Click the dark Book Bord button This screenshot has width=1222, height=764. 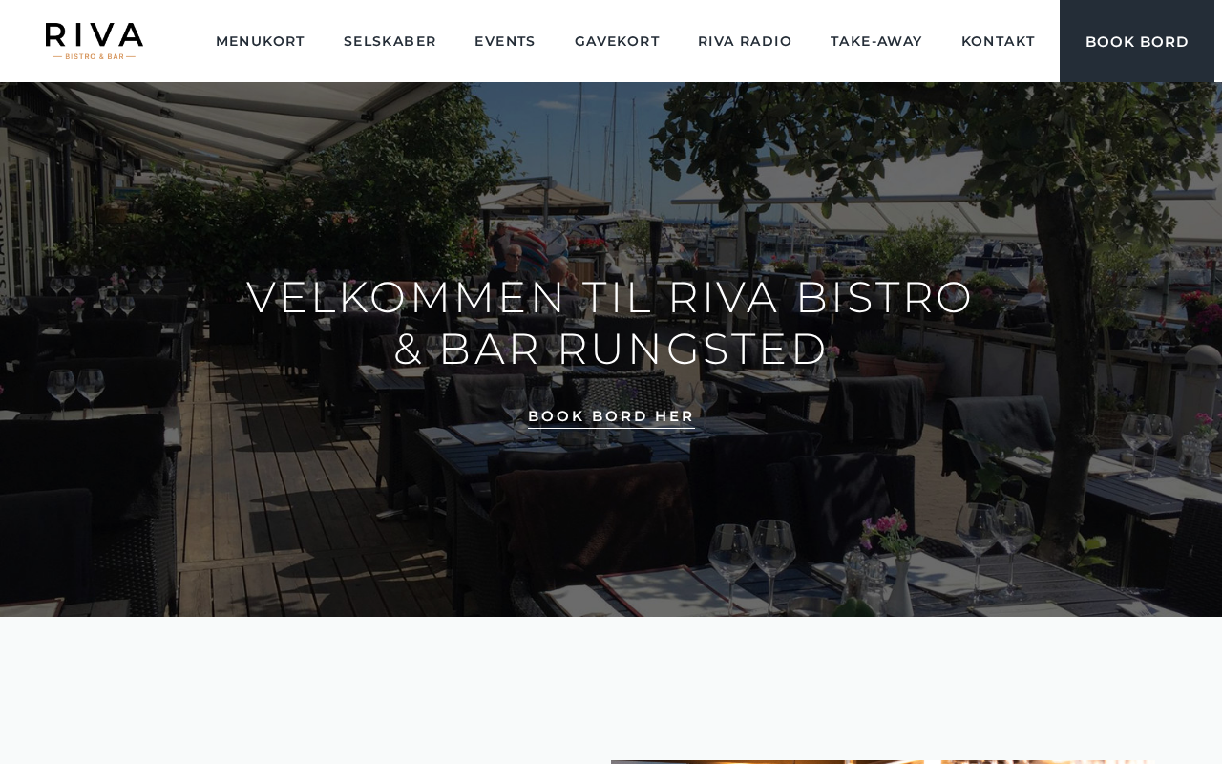[x=1137, y=41]
